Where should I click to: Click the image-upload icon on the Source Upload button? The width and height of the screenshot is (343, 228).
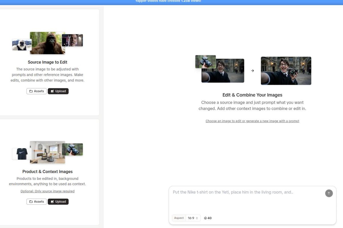pos(52,91)
